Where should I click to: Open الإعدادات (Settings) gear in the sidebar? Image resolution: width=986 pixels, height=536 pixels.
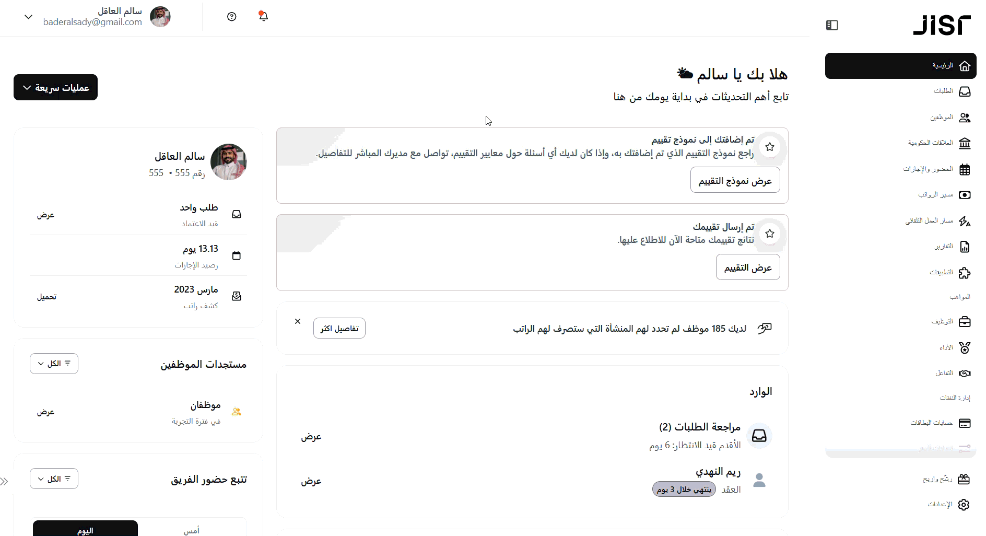964,505
